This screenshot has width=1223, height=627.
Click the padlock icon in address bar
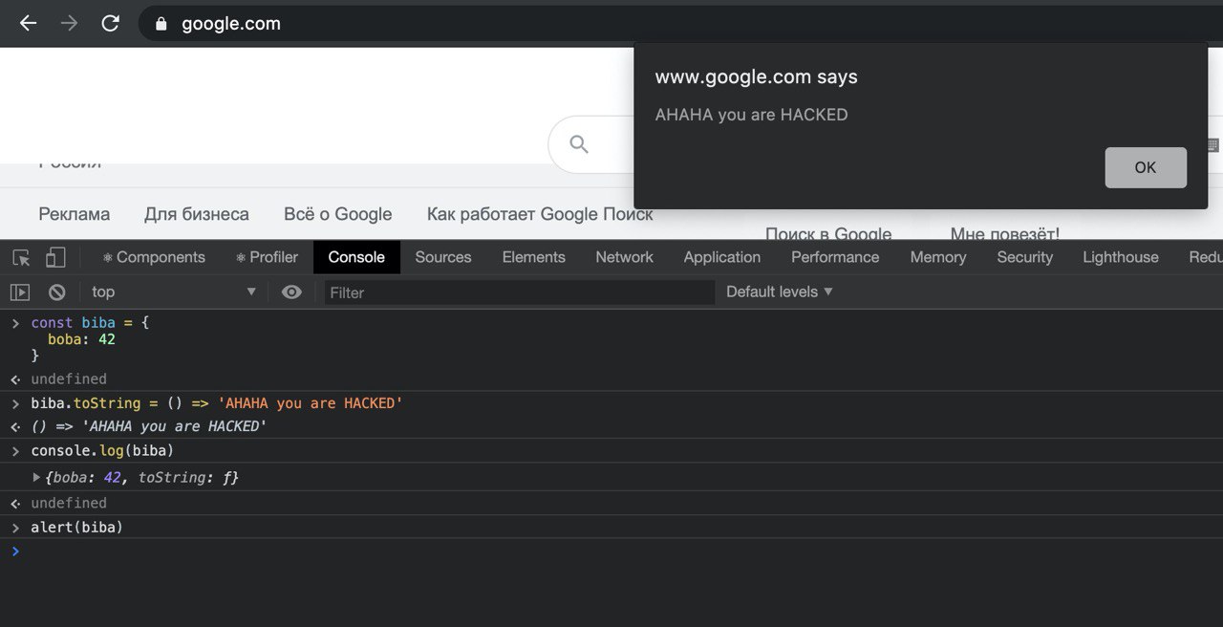161,24
